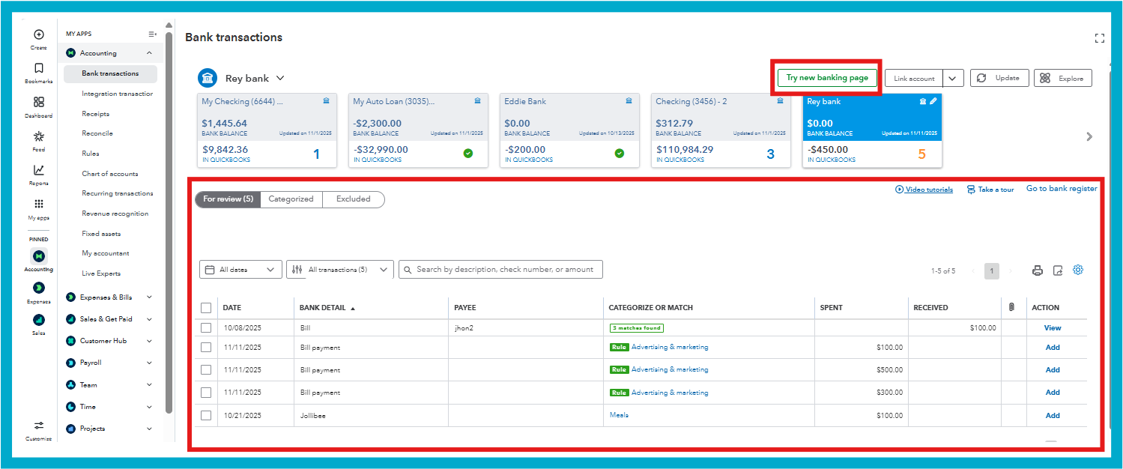Open the Go to bank register link
The height and width of the screenshot is (469, 1123).
tap(1062, 189)
